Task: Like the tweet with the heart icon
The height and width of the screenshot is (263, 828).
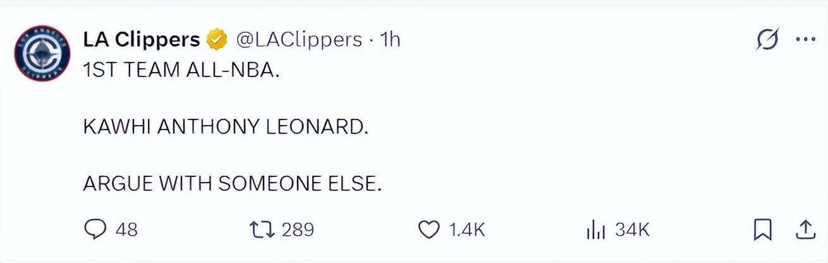Action: (430, 229)
